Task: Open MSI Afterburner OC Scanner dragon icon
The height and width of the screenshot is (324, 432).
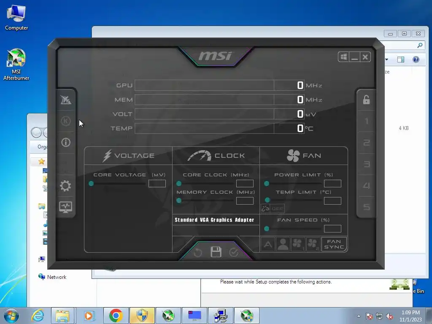Action: [x=65, y=100]
